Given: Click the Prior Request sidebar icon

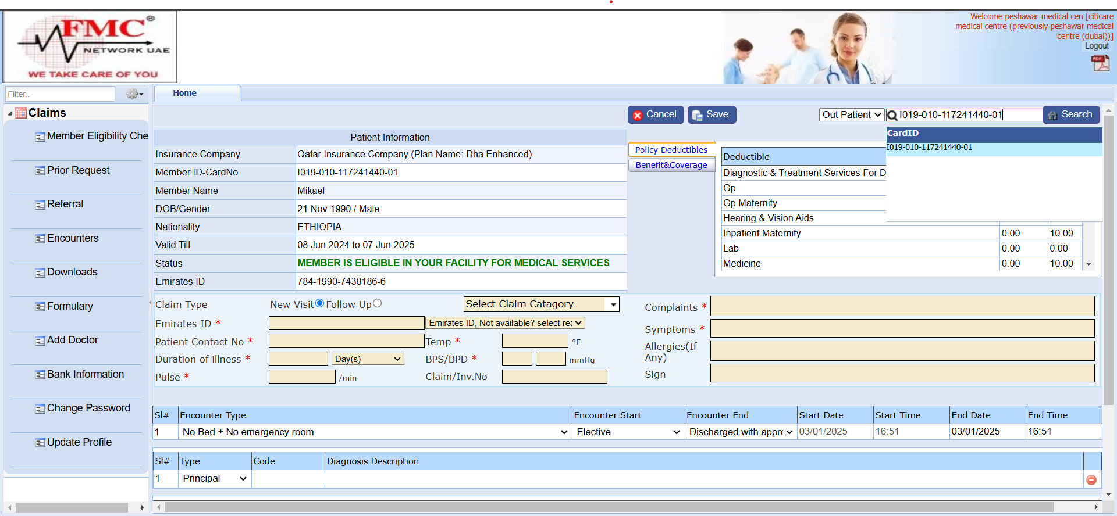Looking at the screenshot, I should click(x=40, y=171).
